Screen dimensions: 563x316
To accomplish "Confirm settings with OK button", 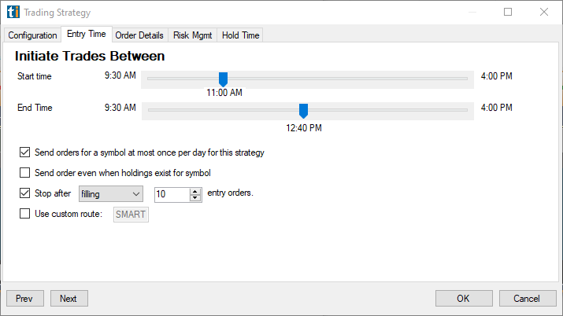I will pos(463,299).
